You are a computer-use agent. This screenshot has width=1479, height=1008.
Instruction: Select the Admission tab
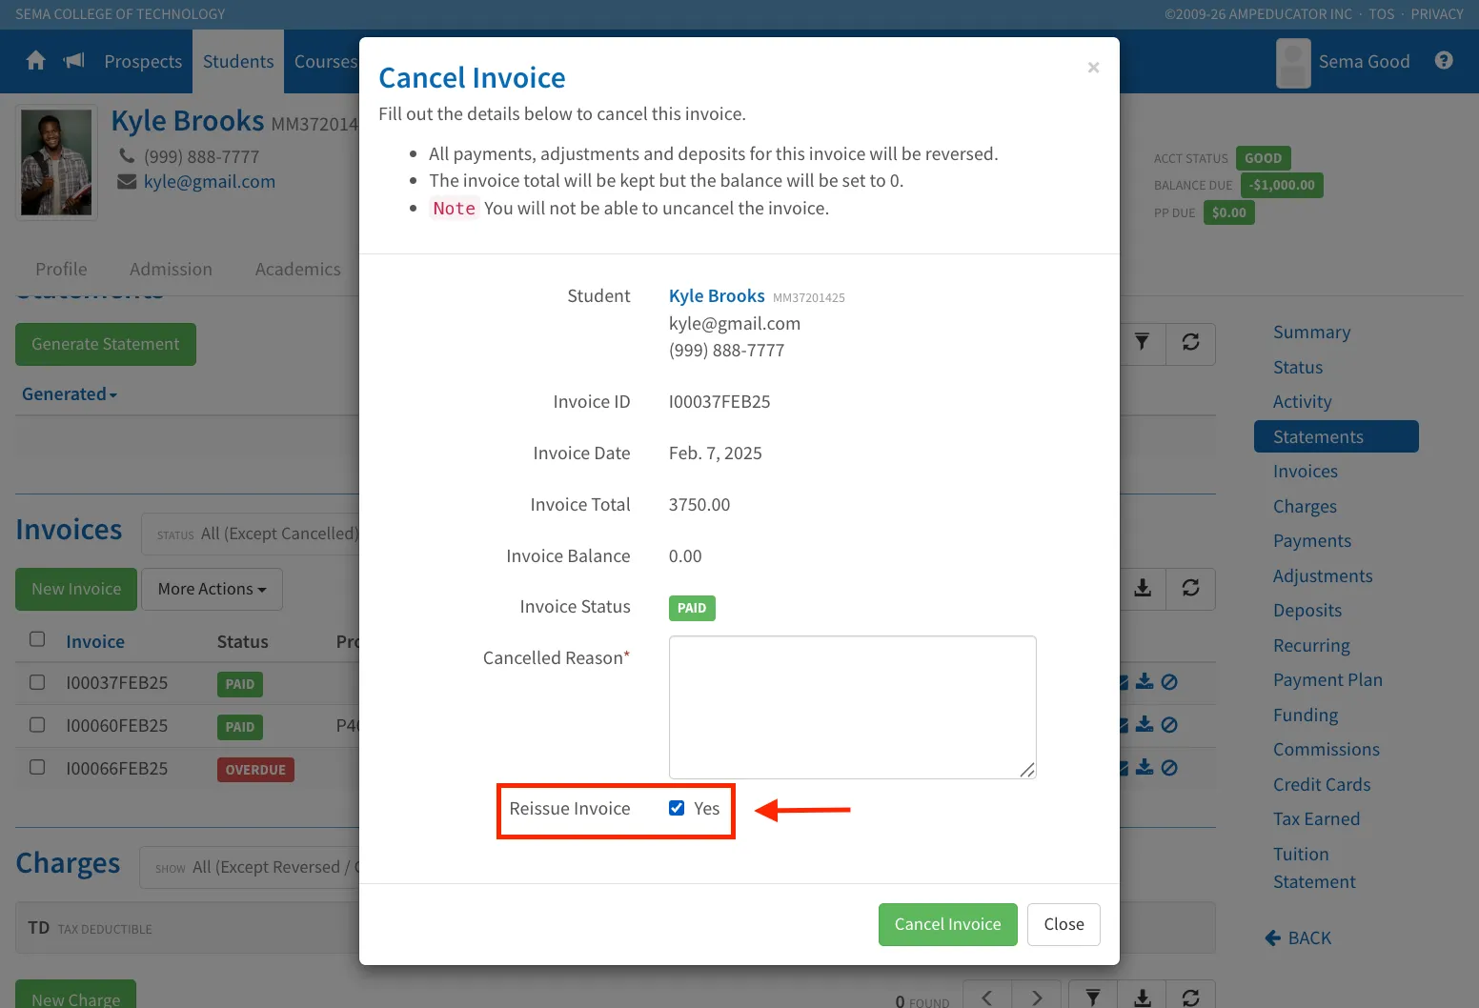tap(172, 270)
